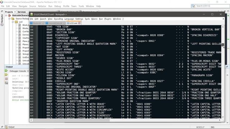Select the Source Packages folder icon
Viewport: 230px width, 129px height.
click(x=13, y=19)
